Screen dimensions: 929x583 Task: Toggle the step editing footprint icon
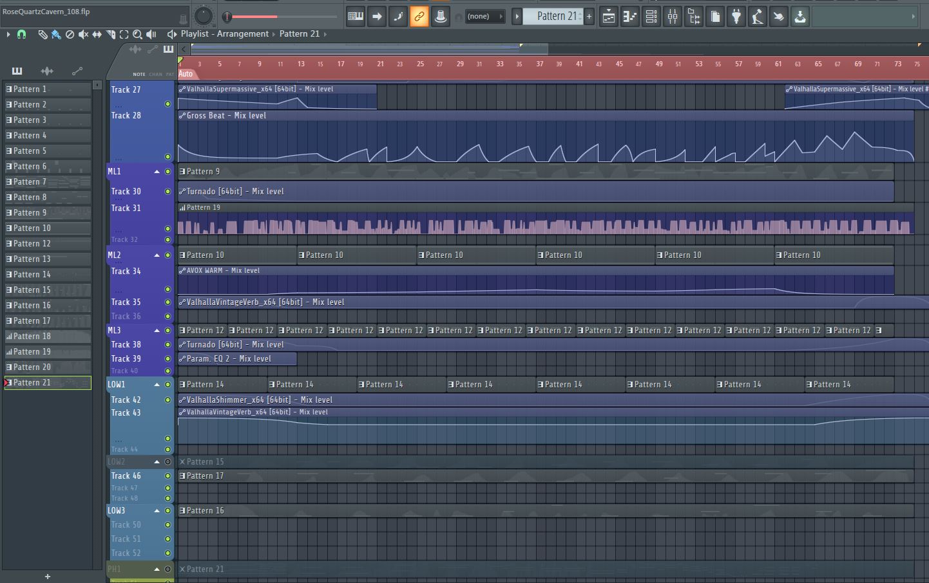coord(398,17)
